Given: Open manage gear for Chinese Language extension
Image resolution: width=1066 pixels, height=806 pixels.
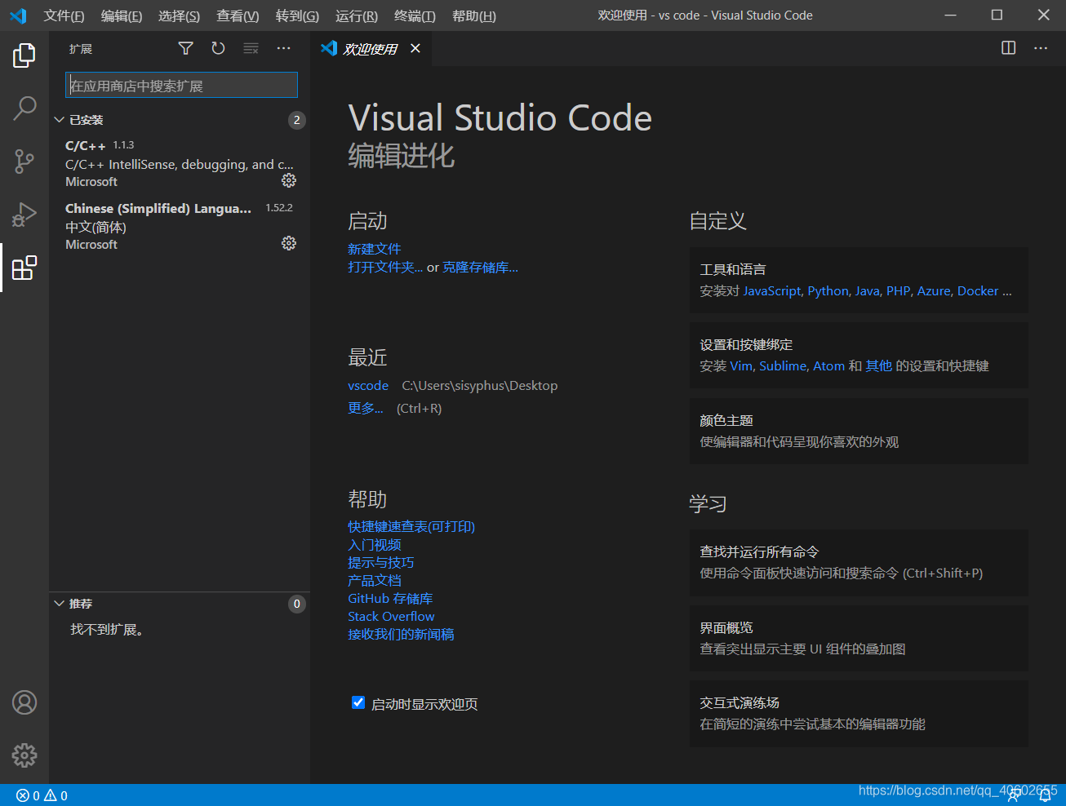Looking at the screenshot, I should click(x=289, y=243).
